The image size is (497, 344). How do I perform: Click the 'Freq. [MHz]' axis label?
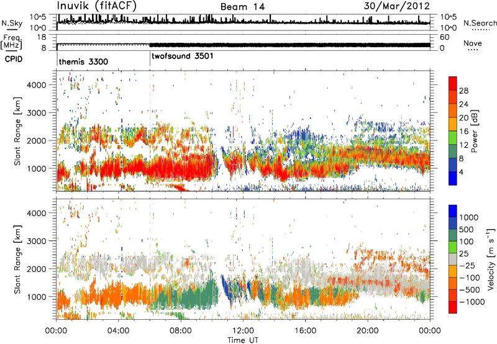(x=11, y=42)
